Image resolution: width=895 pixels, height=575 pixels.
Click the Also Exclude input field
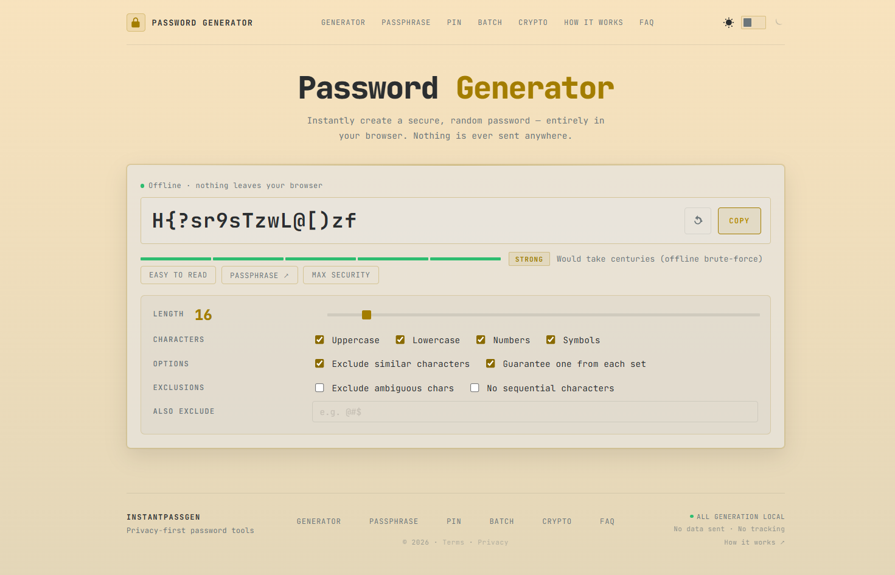pos(535,412)
